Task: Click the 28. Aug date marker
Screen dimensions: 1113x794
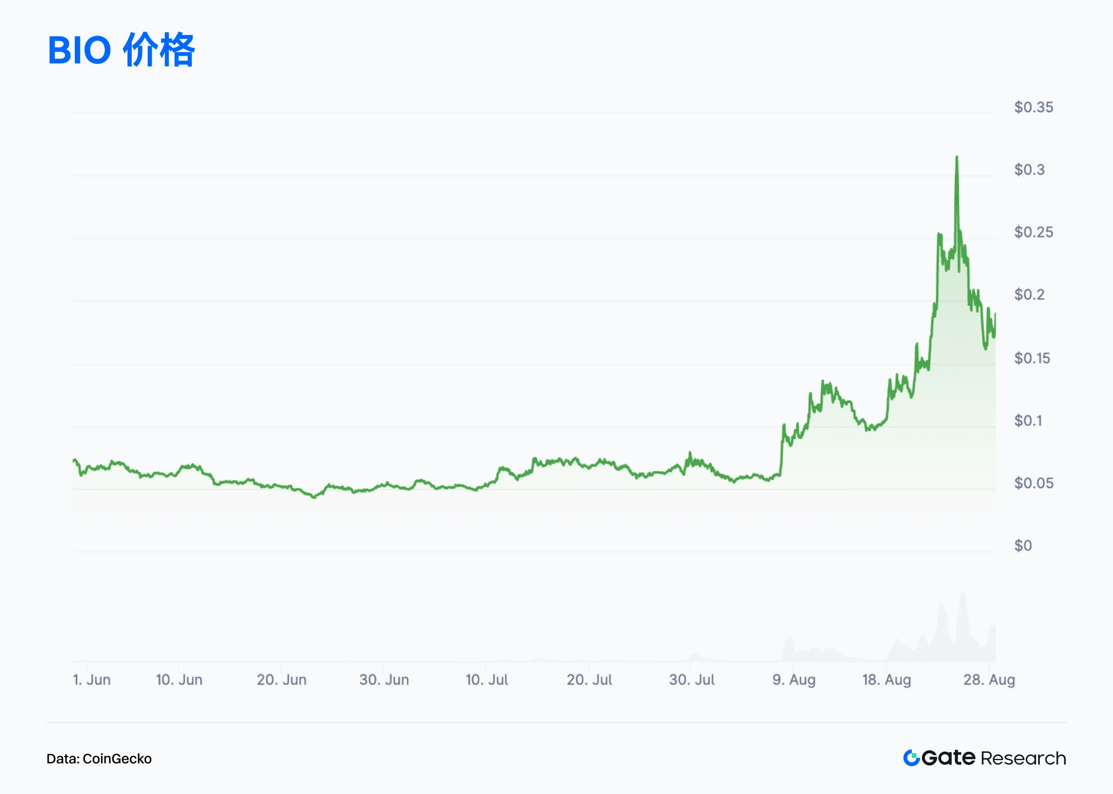Action: (x=989, y=679)
